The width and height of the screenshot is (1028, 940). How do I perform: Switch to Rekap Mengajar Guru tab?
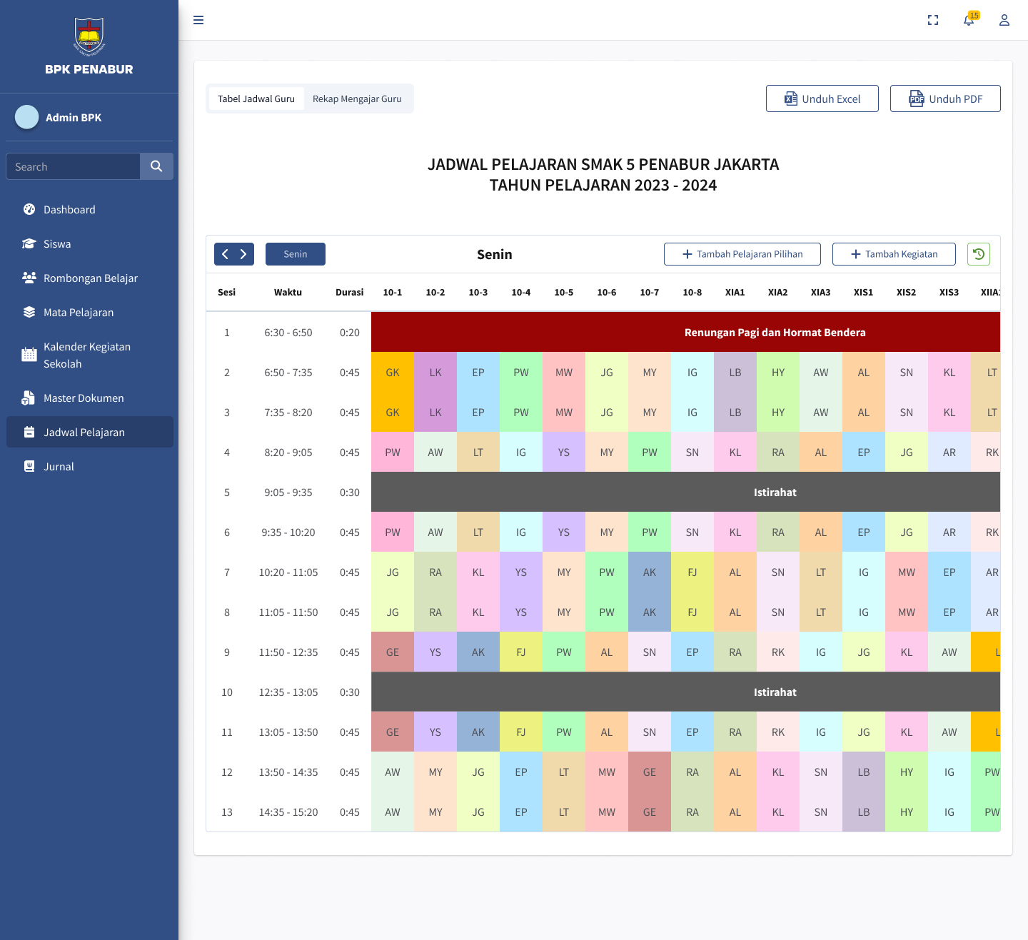click(x=357, y=98)
